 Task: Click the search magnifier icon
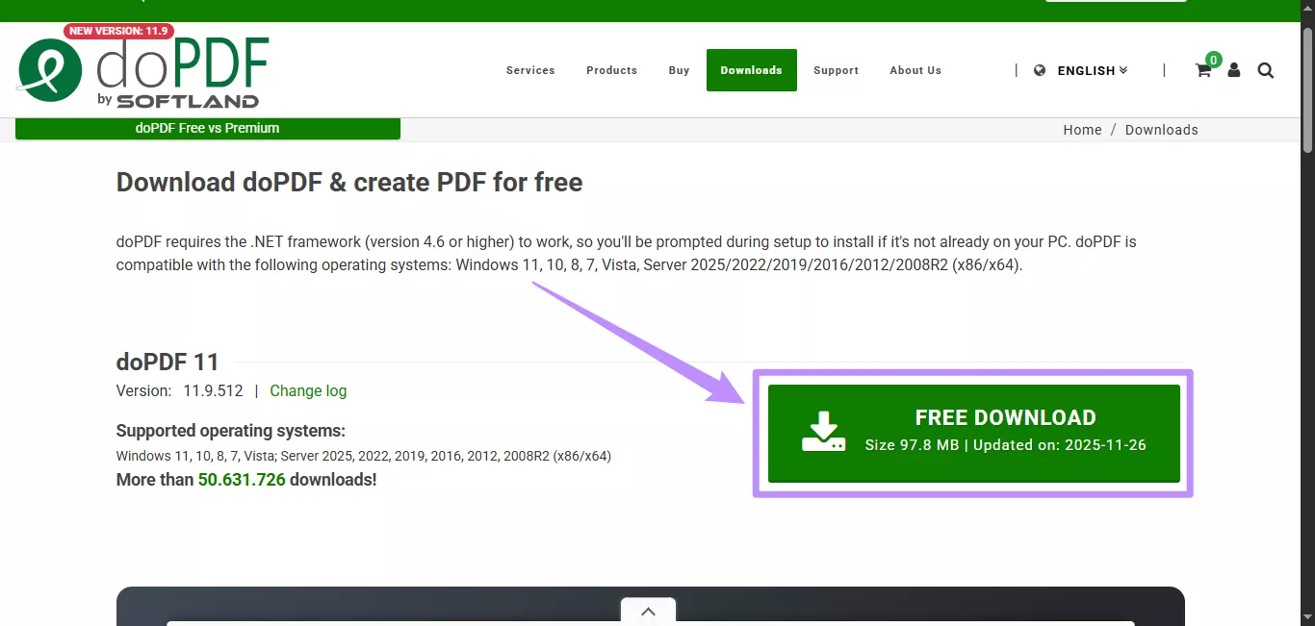click(1266, 70)
